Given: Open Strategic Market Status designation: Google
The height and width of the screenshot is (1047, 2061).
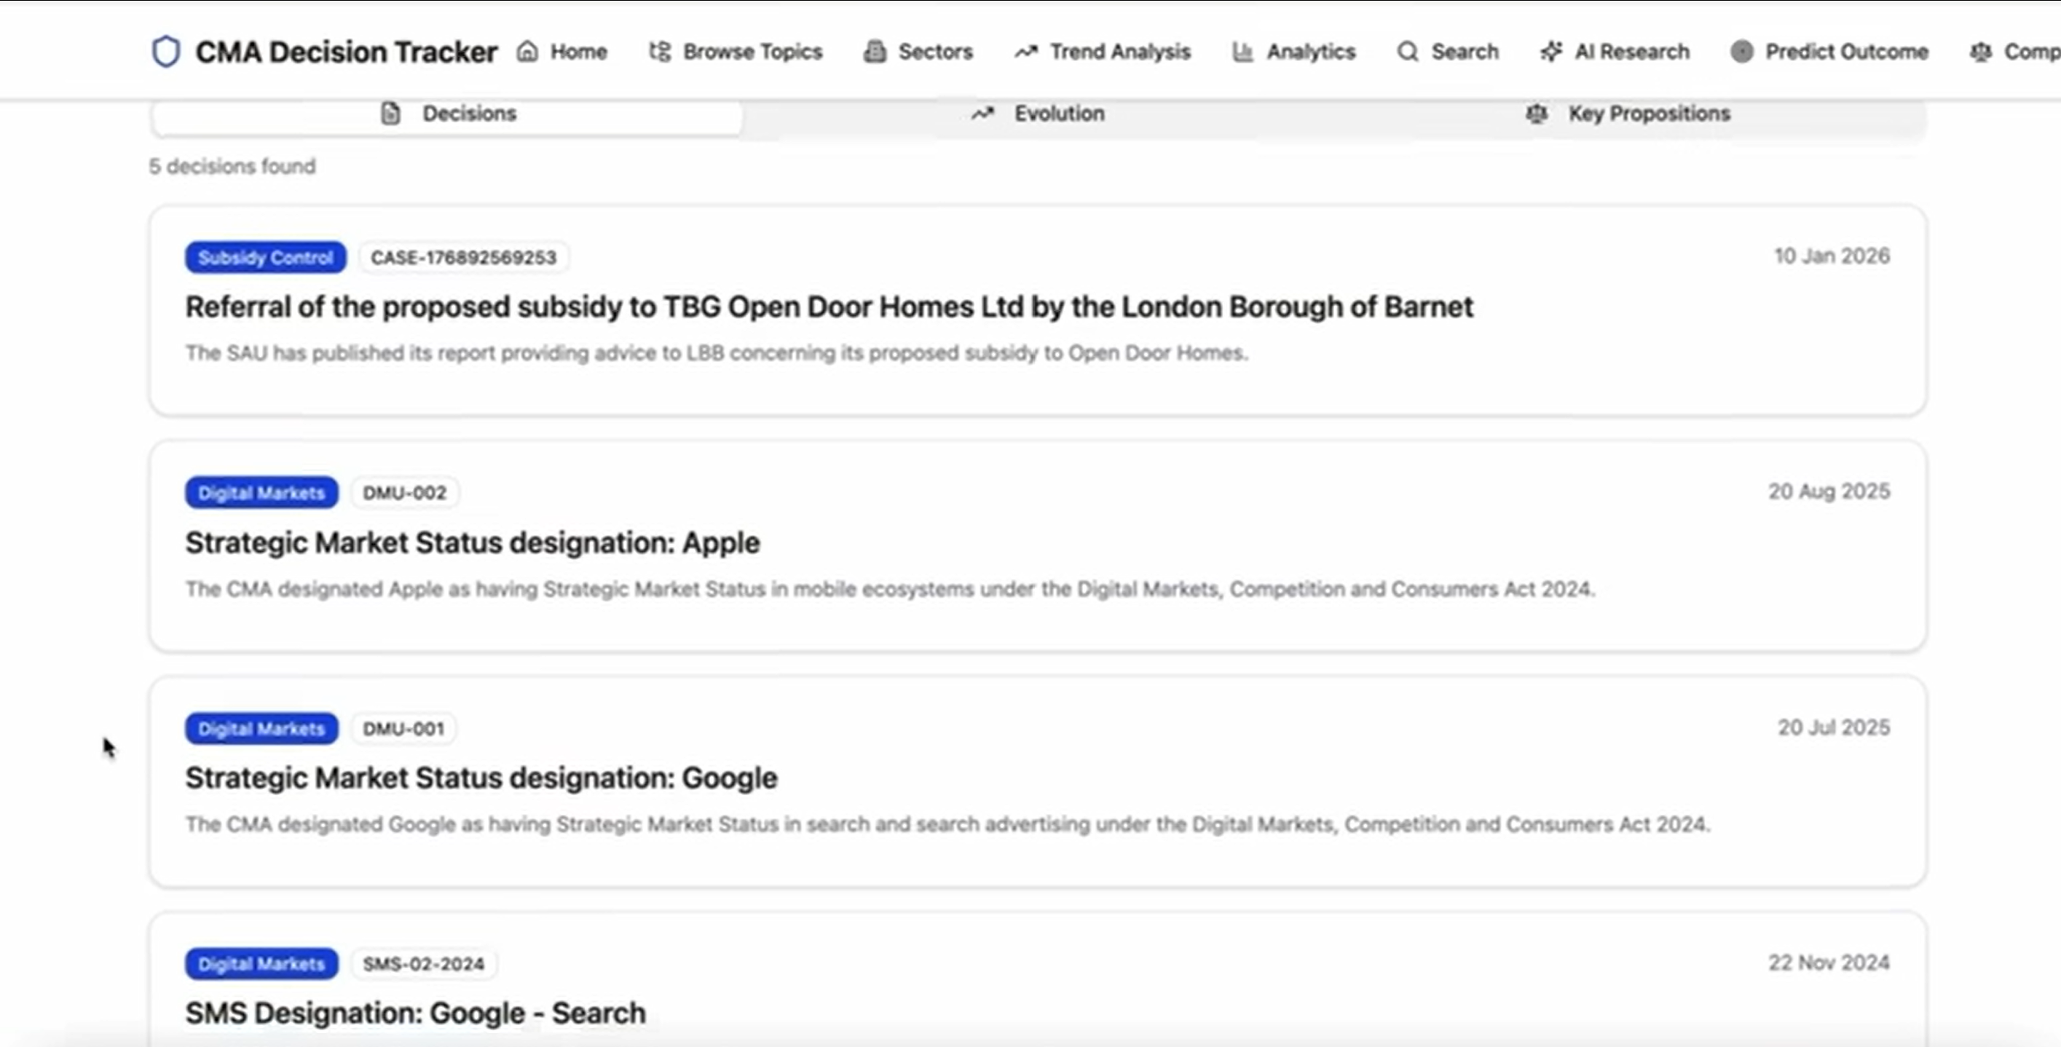Looking at the screenshot, I should (x=481, y=778).
